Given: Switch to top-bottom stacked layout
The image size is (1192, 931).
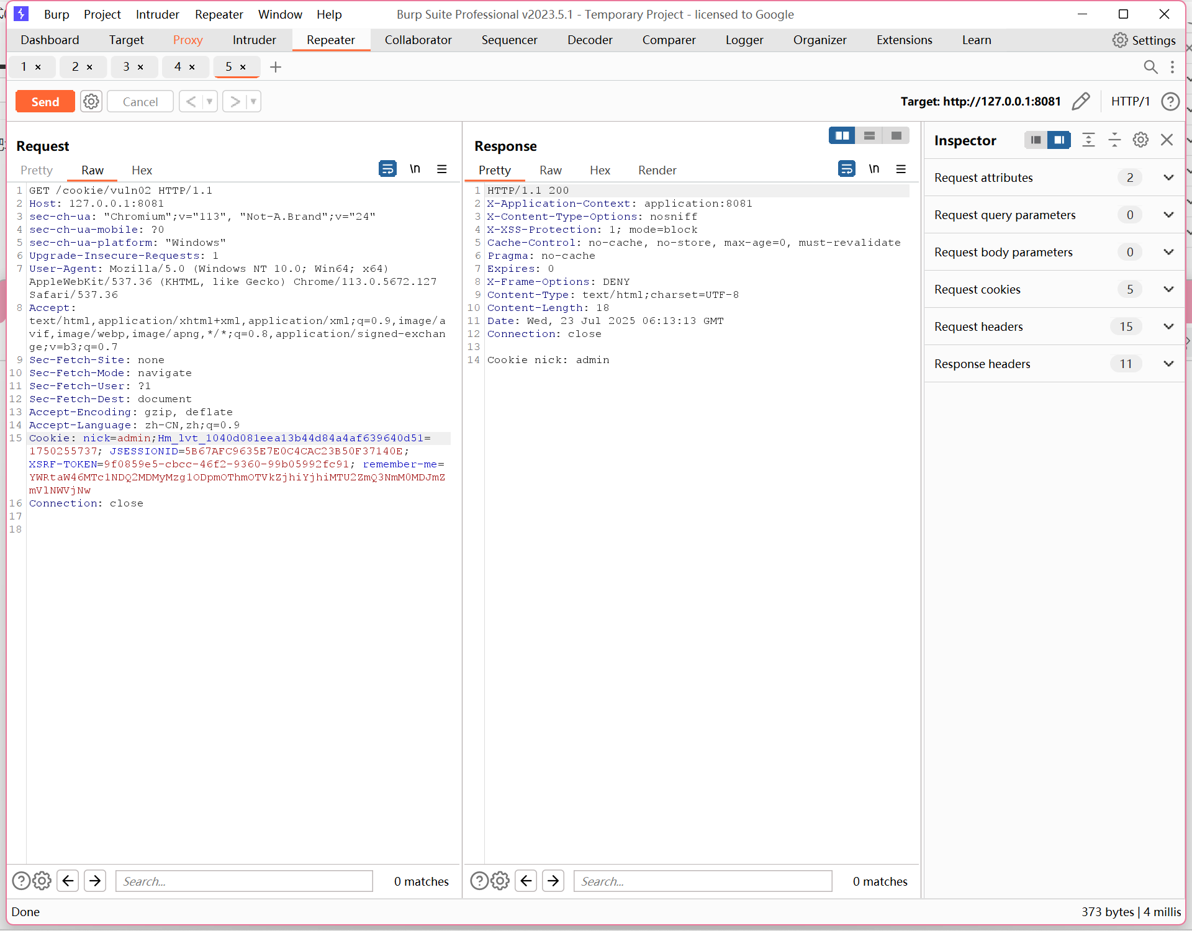Looking at the screenshot, I should (x=869, y=135).
